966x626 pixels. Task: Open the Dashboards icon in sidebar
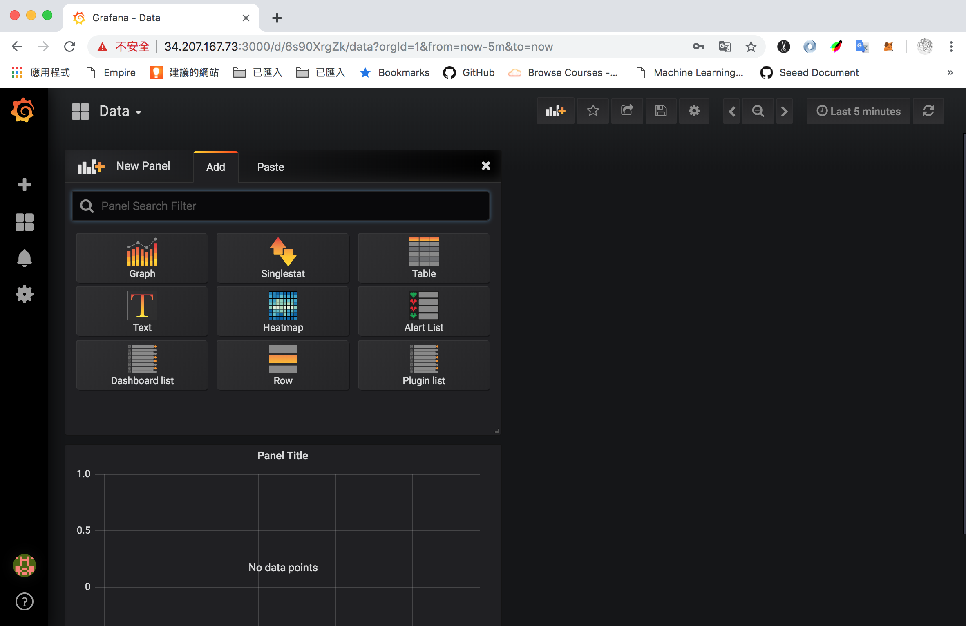pyautogui.click(x=25, y=222)
